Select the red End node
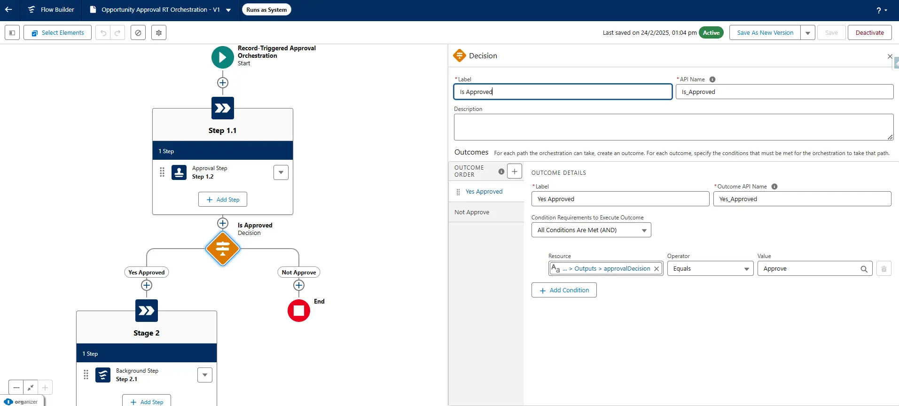This screenshot has height=406, width=899. click(x=299, y=311)
